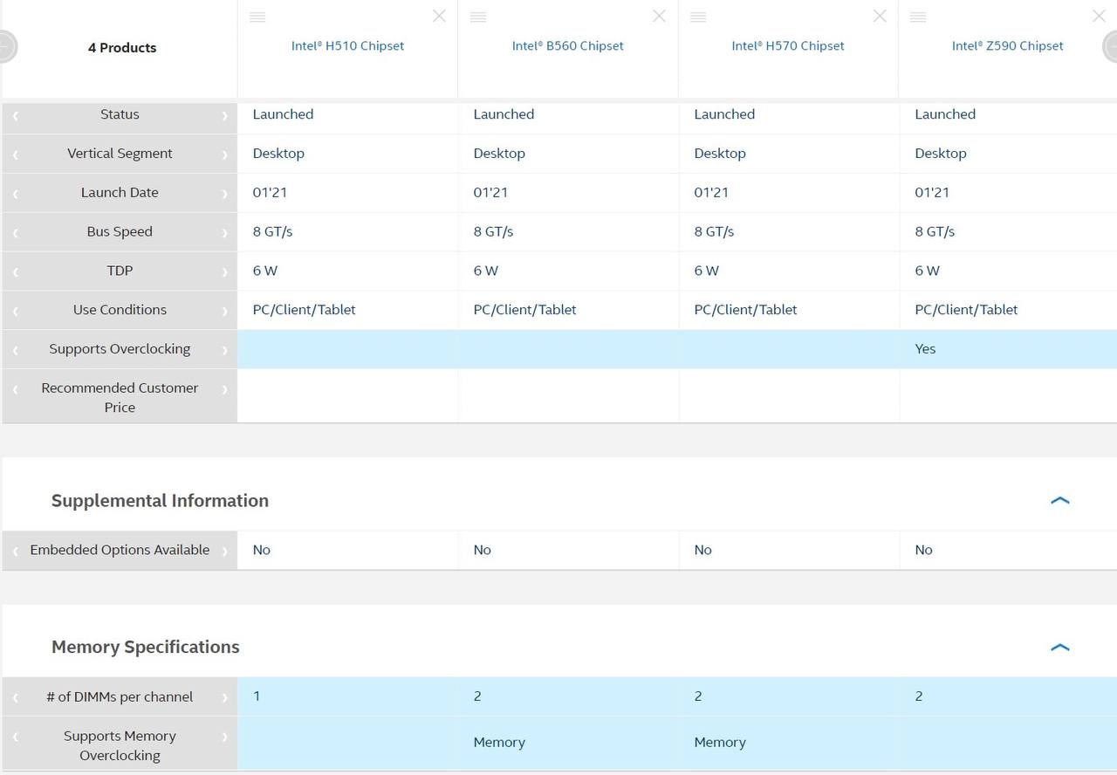Select the Supports Overclocking row label
The width and height of the screenshot is (1117, 775).
120,349
